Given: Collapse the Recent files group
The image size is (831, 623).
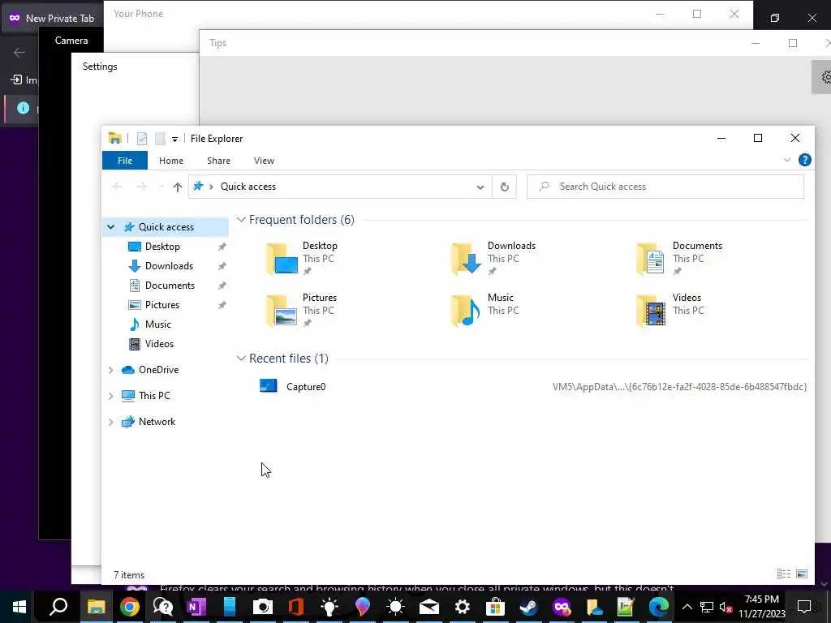Looking at the screenshot, I should 241,358.
